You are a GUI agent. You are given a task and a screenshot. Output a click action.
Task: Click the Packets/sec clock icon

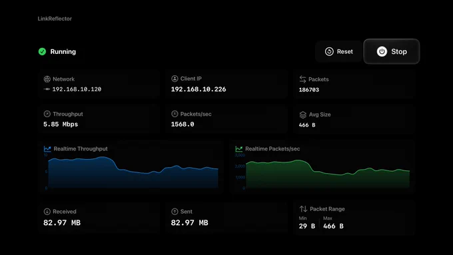pos(175,114)
